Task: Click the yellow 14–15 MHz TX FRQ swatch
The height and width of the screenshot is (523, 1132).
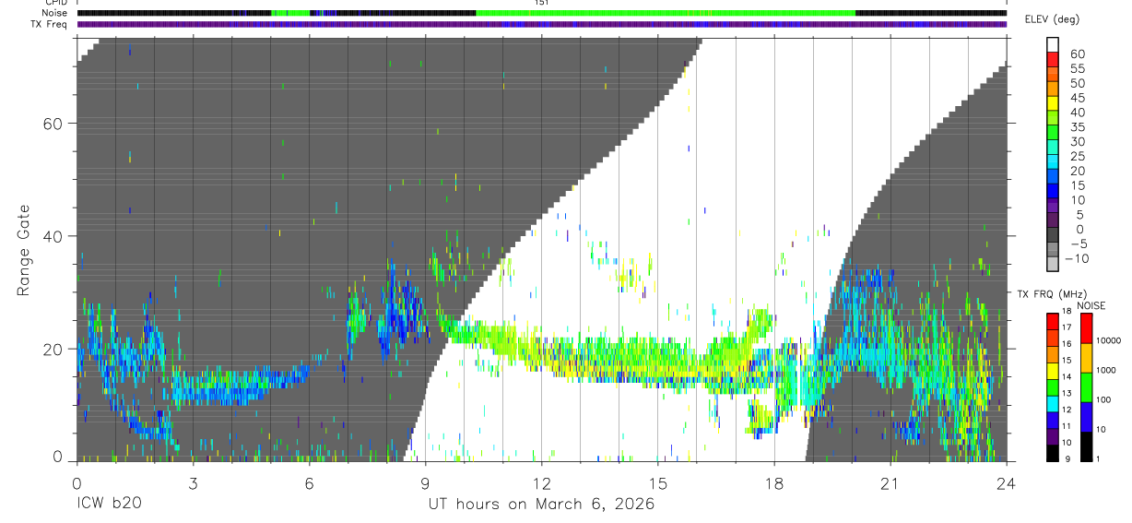Action: 1053,370
